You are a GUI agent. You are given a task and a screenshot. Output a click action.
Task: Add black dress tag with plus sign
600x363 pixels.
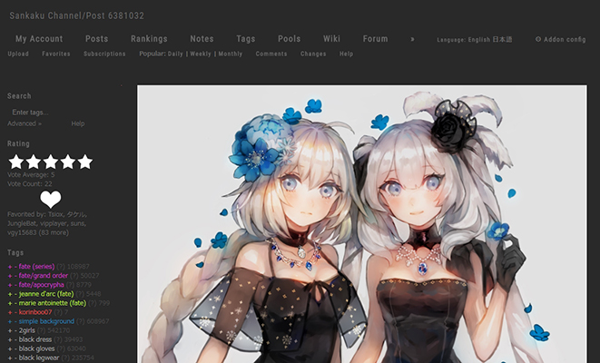click(10, 340)
